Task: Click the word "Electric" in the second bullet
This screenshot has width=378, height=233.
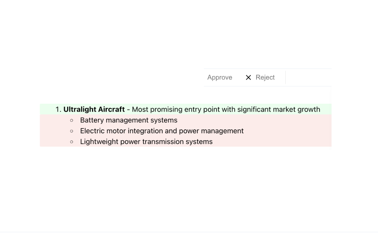Action: point(92,131)
